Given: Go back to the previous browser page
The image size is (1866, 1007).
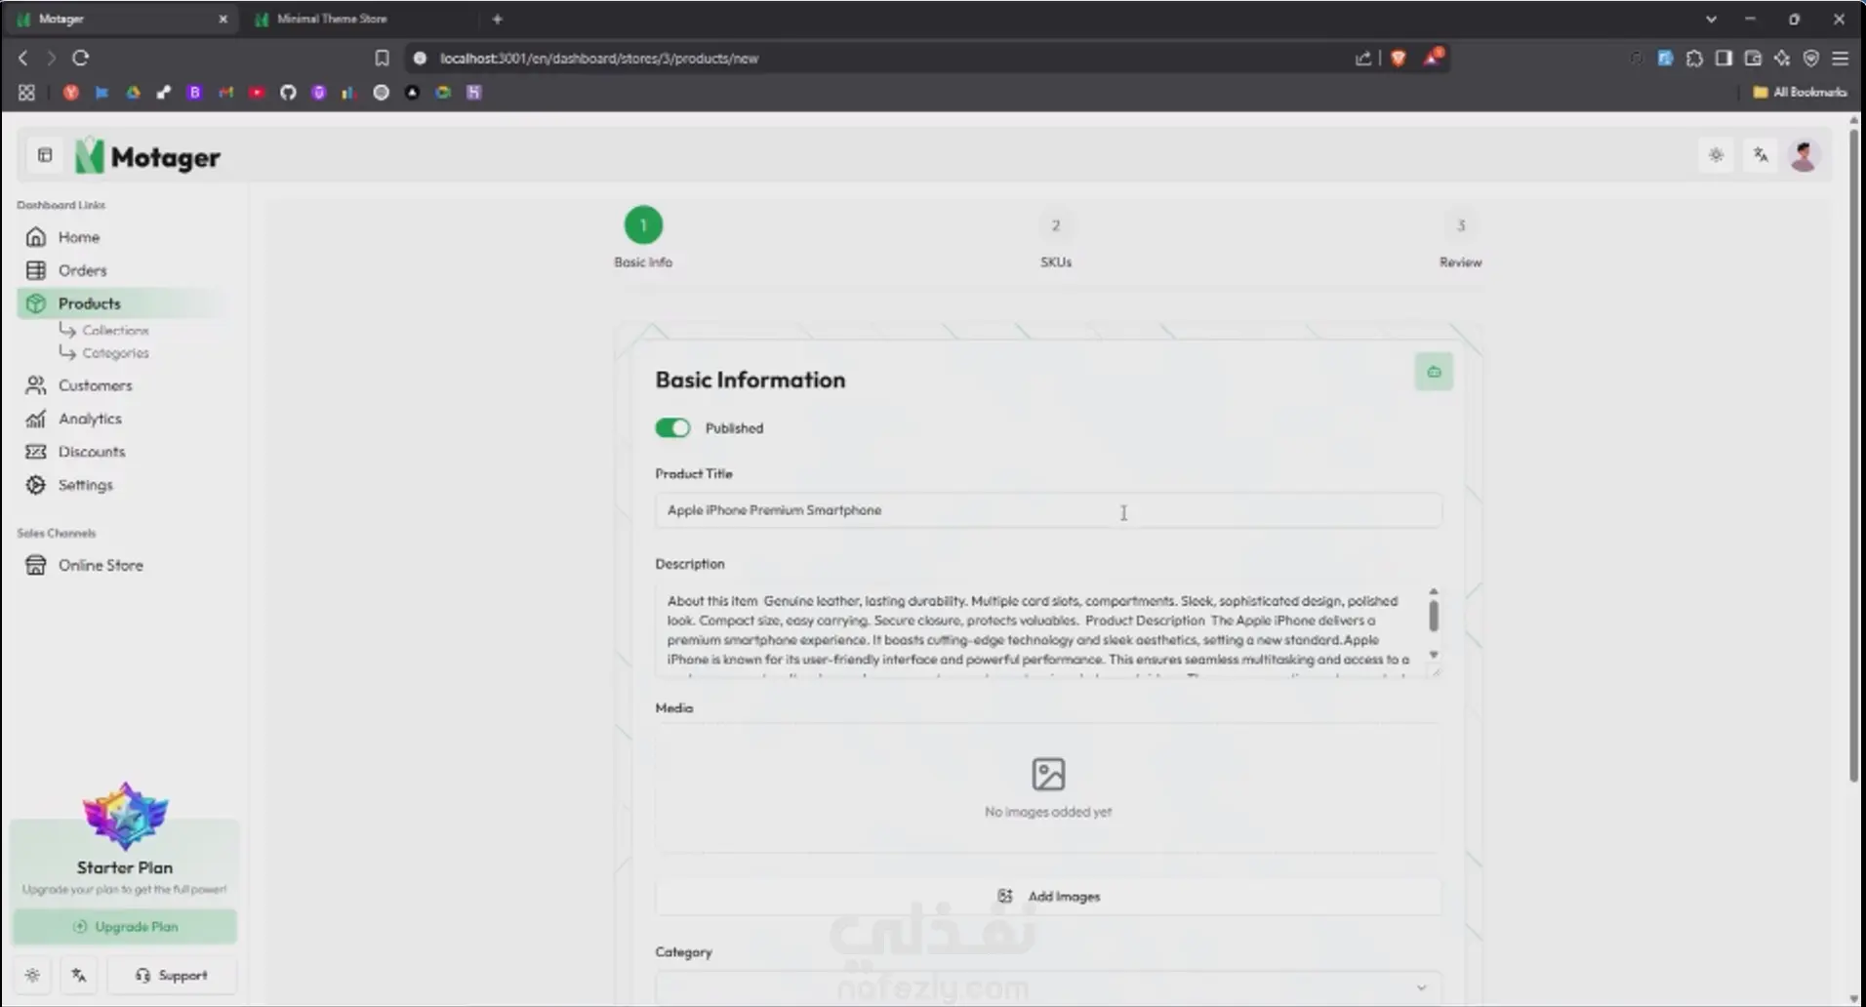Looking at the screenshot, I should pos(23,59).
